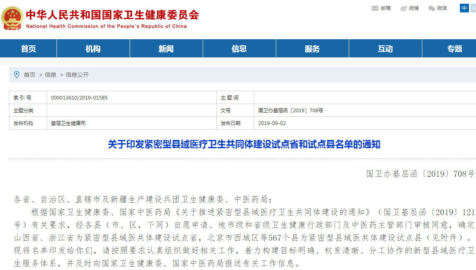Open the 邮箱 envelope icon
The width and height of the screenshot is (476, 270).
pos(375,8)
